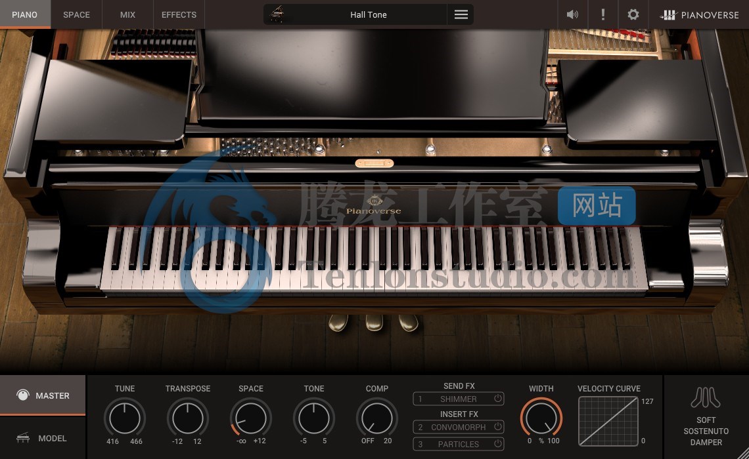Click the Pianoverse logo
Viewport: 749px width, 459px height.
click(x=700, y=15)
